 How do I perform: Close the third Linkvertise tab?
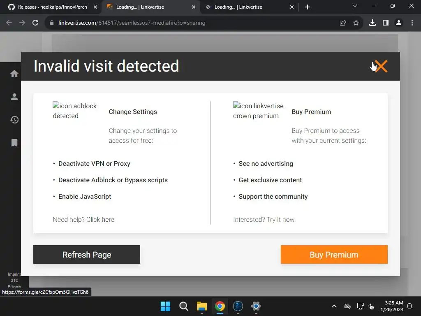pos(292,7)
